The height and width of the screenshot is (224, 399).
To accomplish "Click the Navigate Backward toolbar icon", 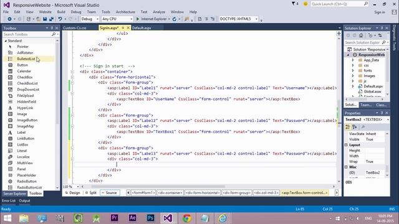I will (x=9, y=19).
